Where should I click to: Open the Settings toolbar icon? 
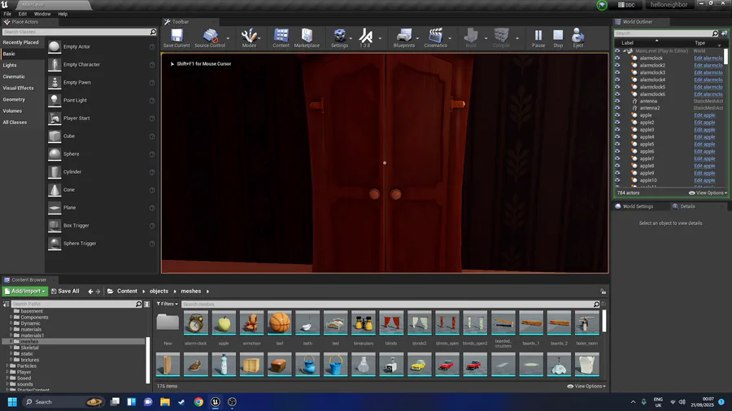[x=339, y=37]
